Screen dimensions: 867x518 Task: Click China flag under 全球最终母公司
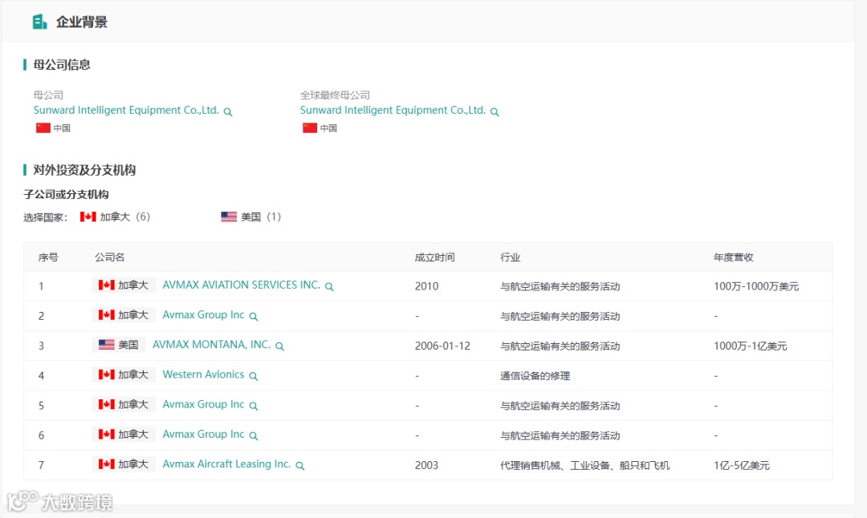(x=310, y=127)
